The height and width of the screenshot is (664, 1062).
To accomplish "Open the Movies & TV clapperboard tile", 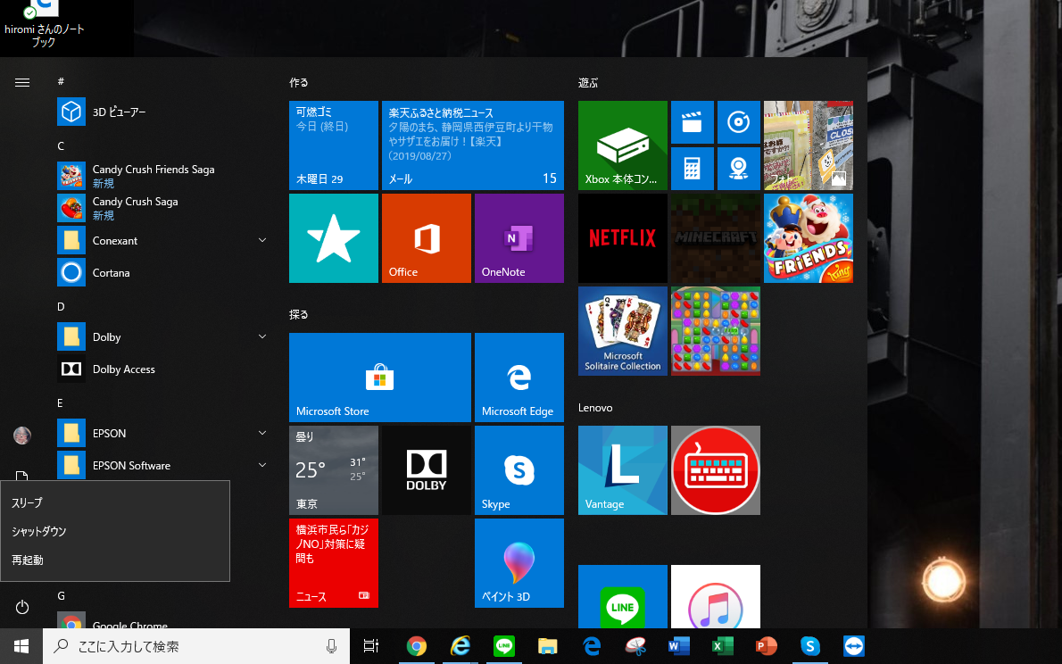I will click(x=693, y=122).
